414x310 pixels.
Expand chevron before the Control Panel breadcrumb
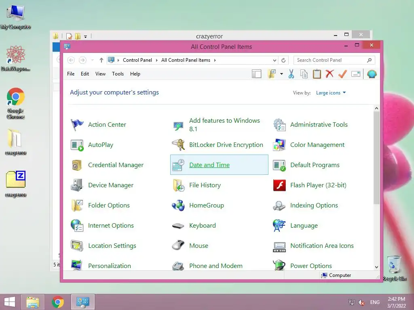[118, 61]
